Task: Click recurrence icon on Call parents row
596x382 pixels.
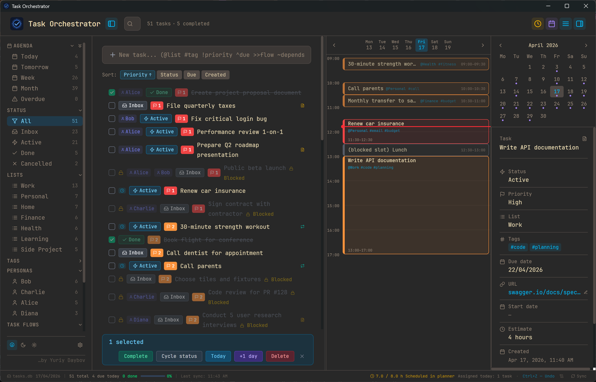Action: pos(302,266)
